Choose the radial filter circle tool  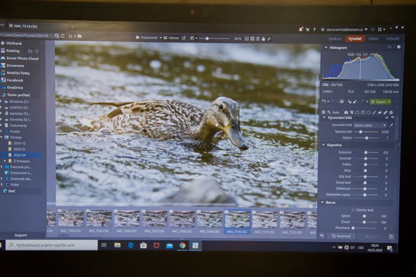[x=368, y=112]
